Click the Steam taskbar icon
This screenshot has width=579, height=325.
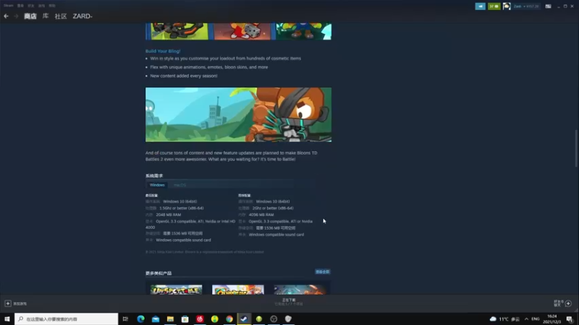click(244, 318)
